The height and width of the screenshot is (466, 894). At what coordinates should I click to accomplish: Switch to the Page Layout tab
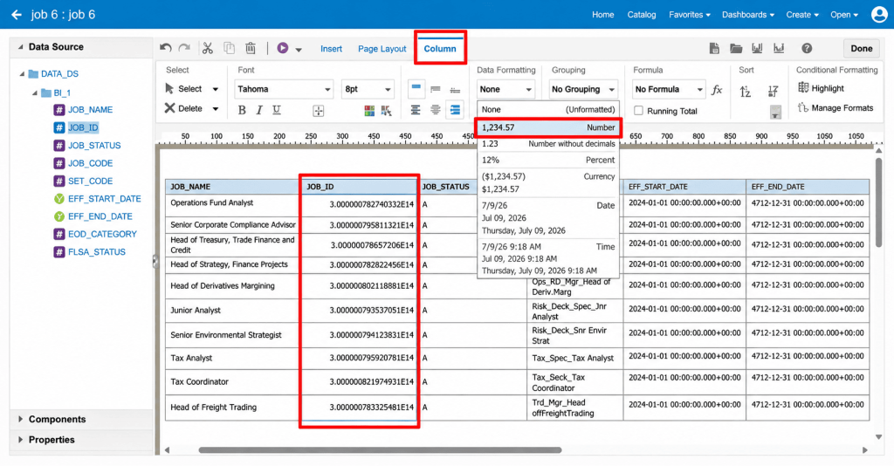[x=382, y=48]
